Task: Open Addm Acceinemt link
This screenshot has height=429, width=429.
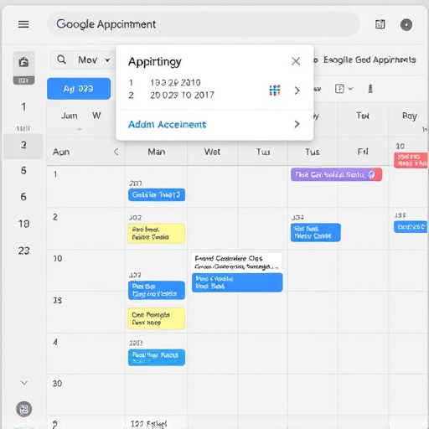Action: pos(167,124)
